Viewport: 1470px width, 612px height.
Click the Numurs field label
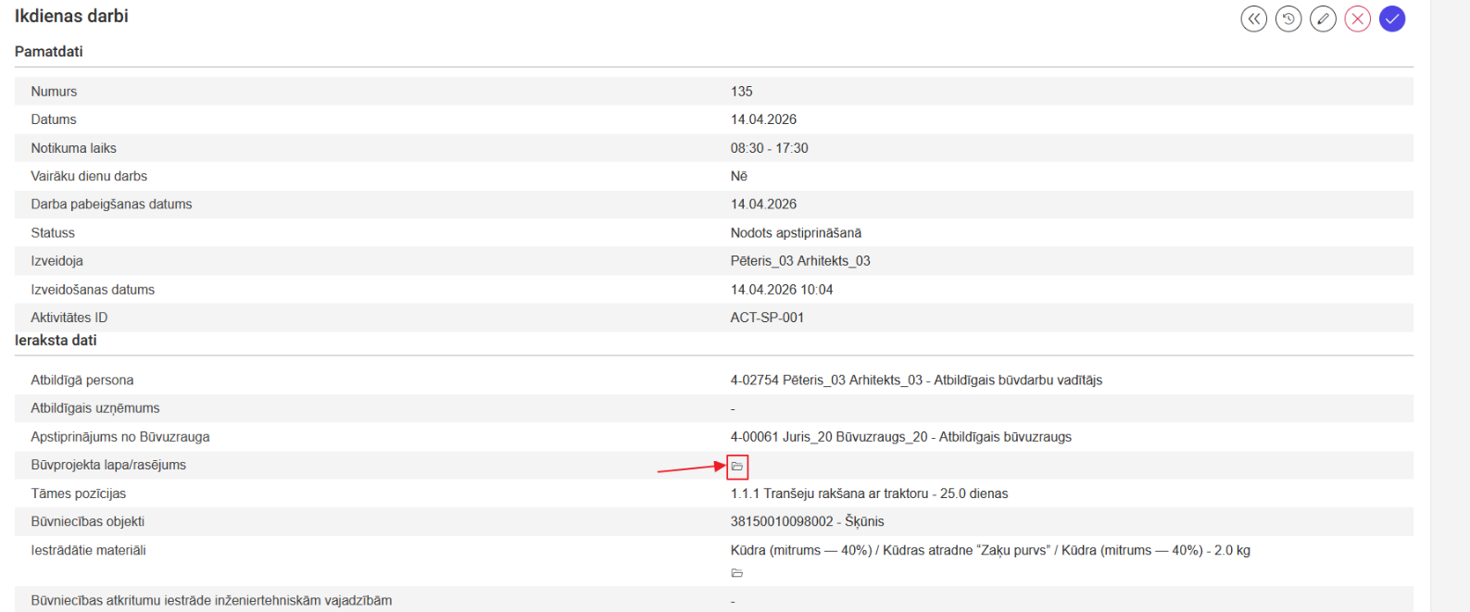(54, 92)
